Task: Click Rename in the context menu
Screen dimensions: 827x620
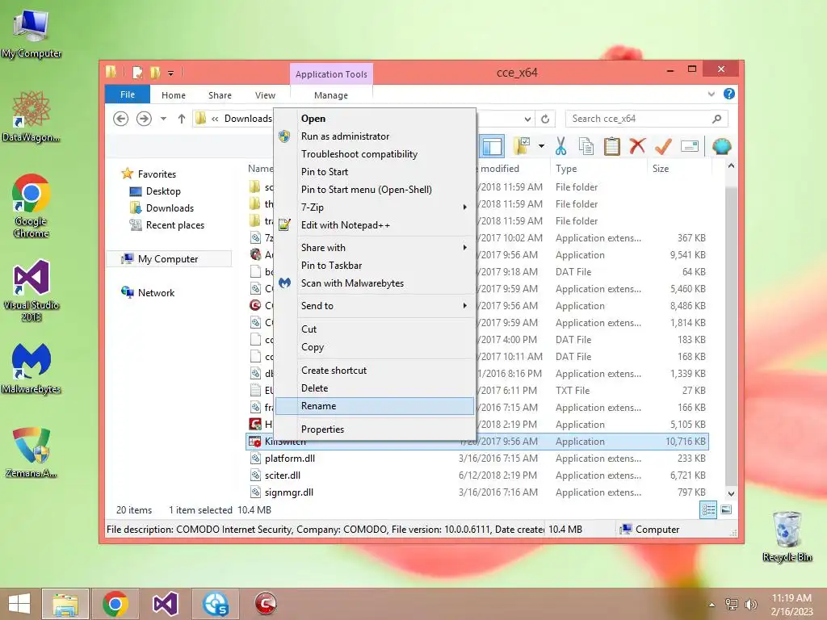Action: coord(375,406)
